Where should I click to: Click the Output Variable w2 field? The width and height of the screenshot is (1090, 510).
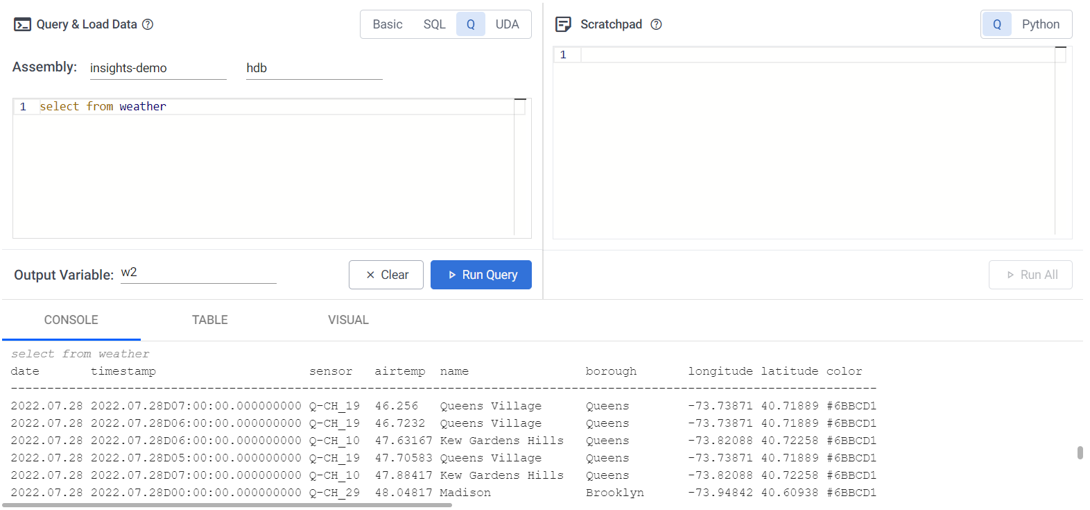pos(198,273)
